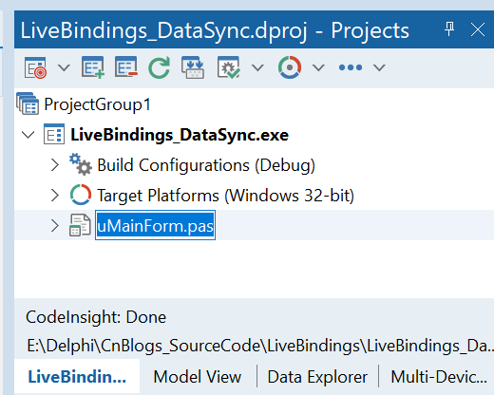494x395 pixels.
Task: Click the E:\Delphi\CnBlogs_SourceCode path text
Action: (x=260, y=346)
